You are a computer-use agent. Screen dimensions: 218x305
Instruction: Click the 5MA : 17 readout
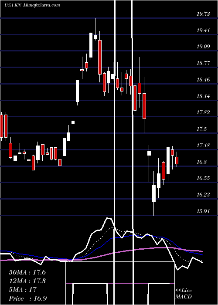click(23, 290)
